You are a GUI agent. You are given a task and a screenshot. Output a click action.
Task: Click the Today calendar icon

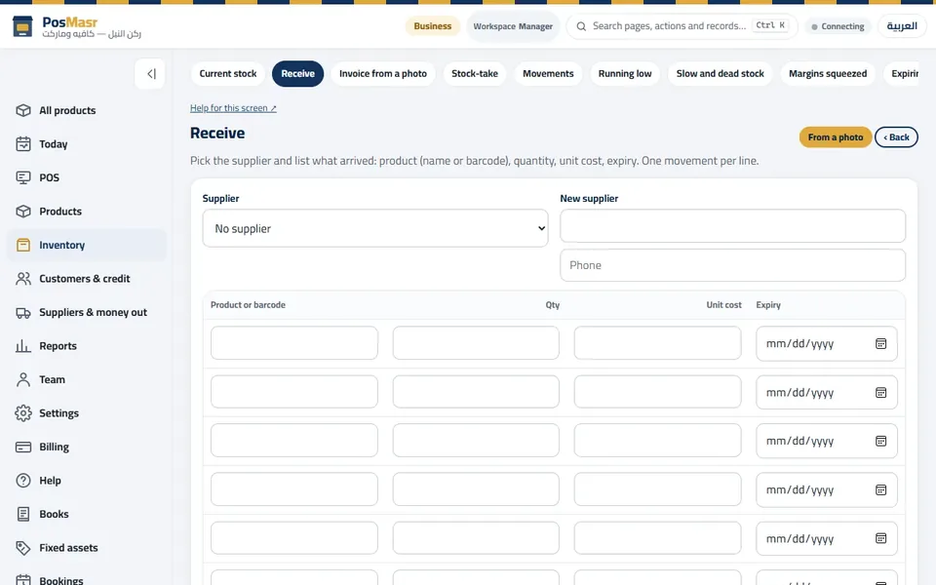pyautogui.click(x=23, y=144)
